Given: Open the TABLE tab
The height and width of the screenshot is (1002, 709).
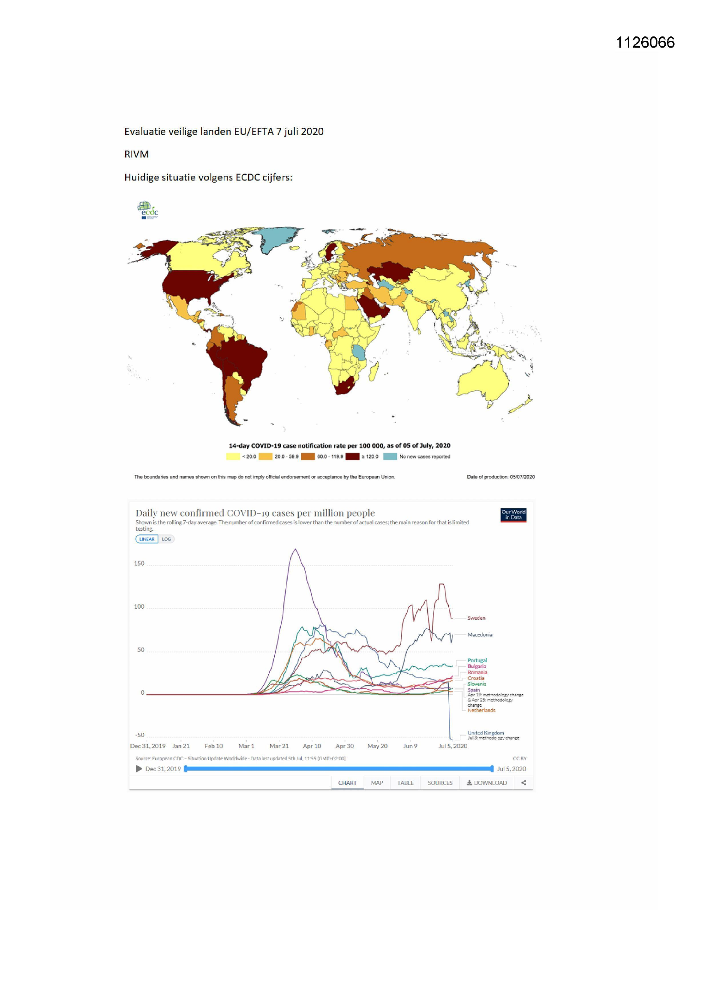Looking at the screenshot, I should [405, 783].
